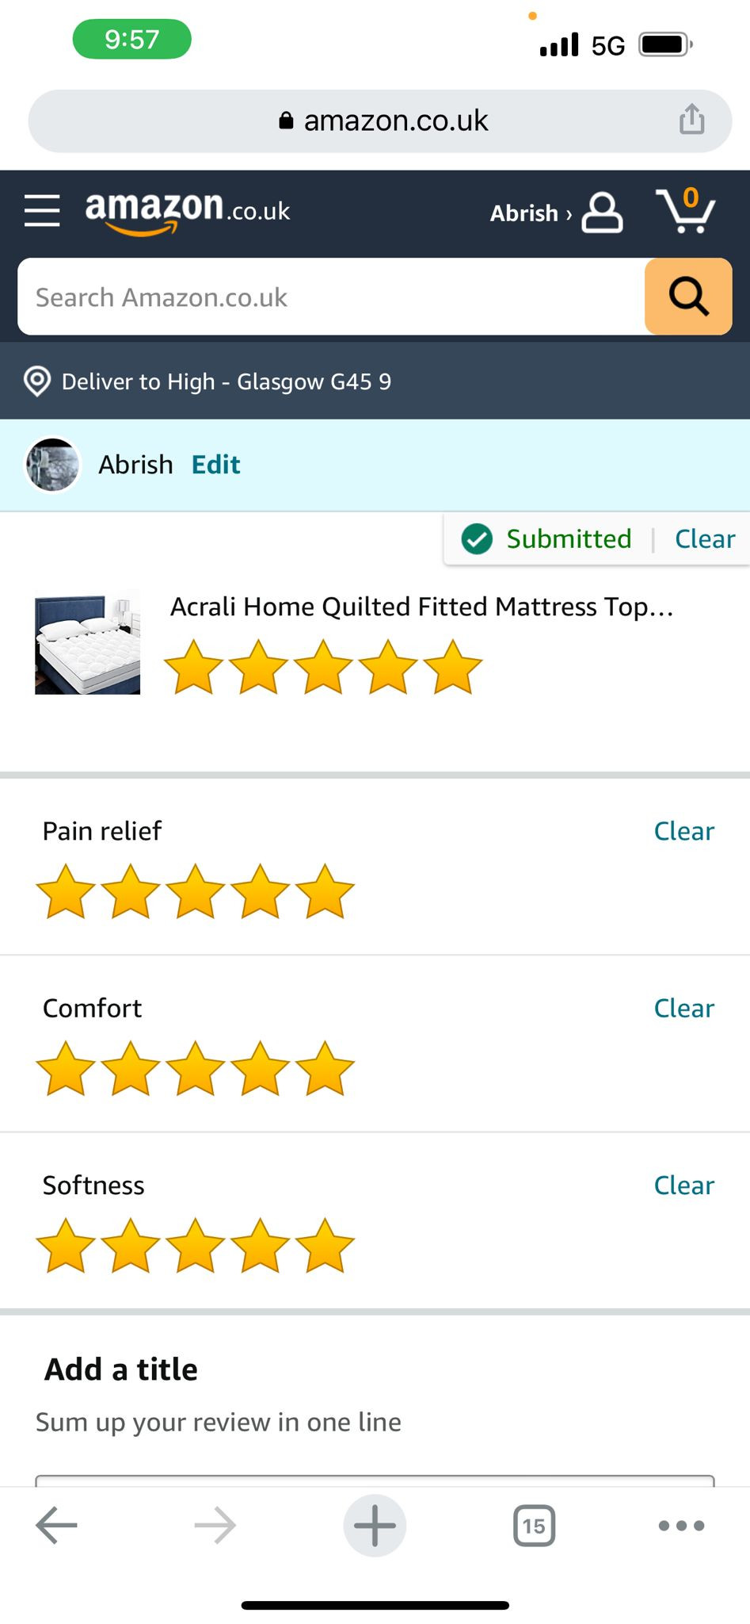
Task: Open the Abrish account profile icon
Action: click(x=602, y=213)
